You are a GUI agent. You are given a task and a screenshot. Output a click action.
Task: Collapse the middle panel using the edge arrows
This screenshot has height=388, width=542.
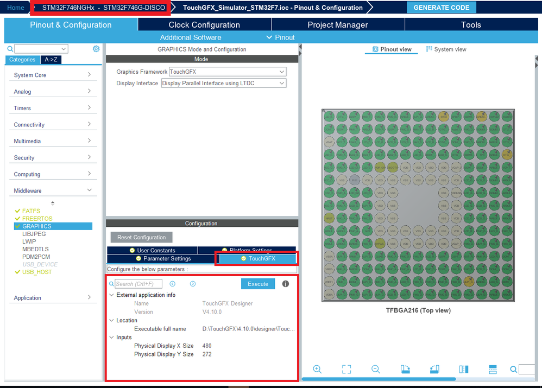point(300,49)
